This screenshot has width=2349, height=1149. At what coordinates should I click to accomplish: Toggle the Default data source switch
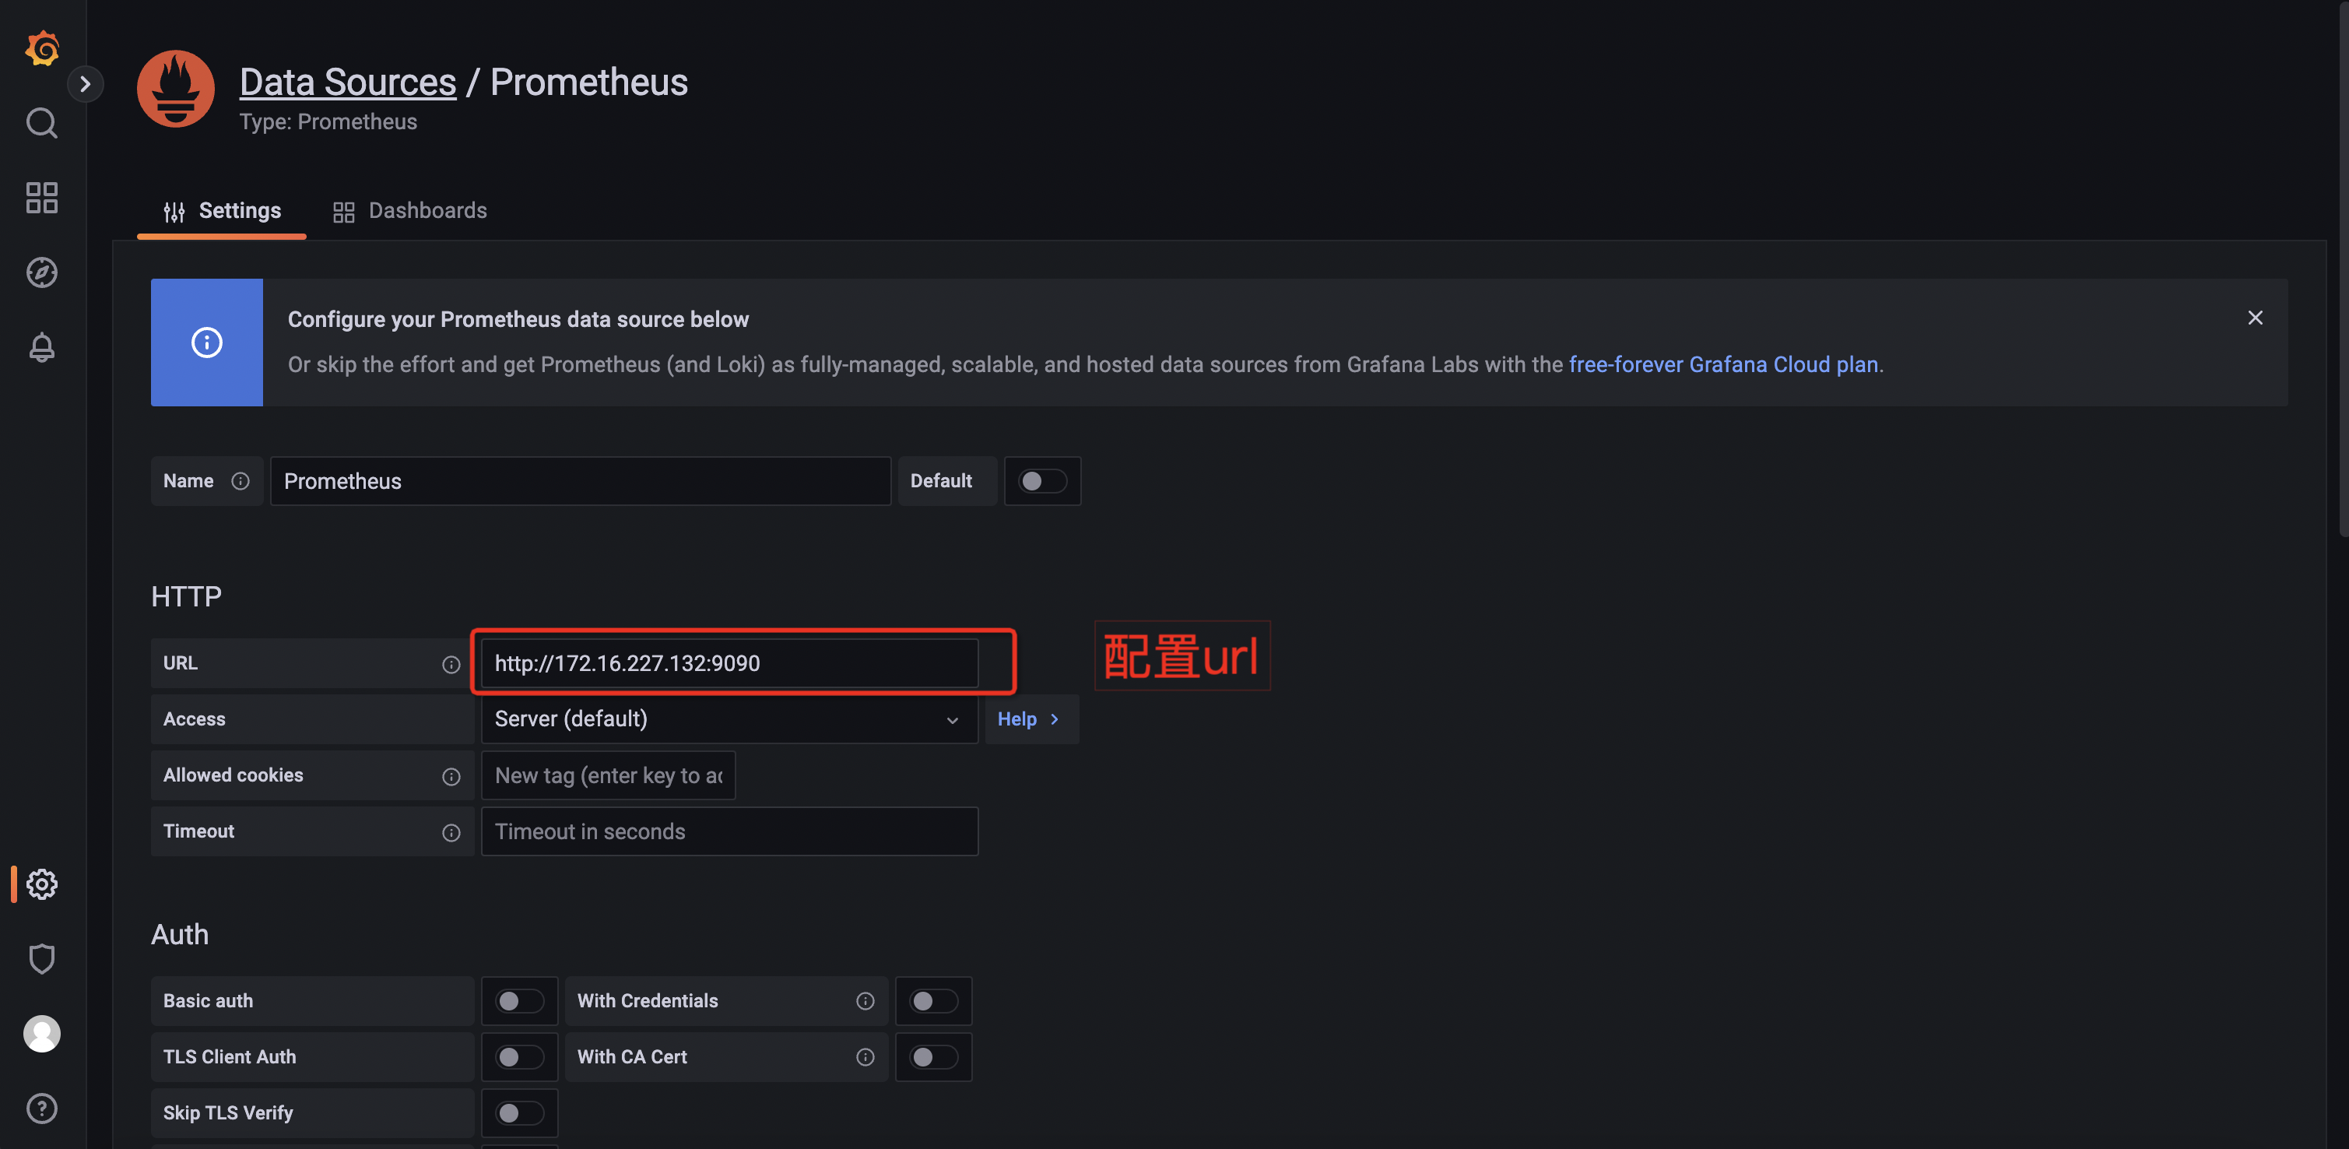coord(1041,480)
